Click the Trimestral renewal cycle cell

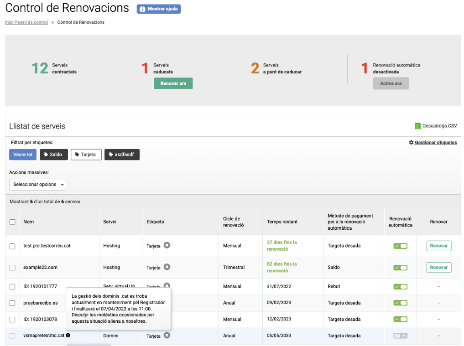pos(234,267)
